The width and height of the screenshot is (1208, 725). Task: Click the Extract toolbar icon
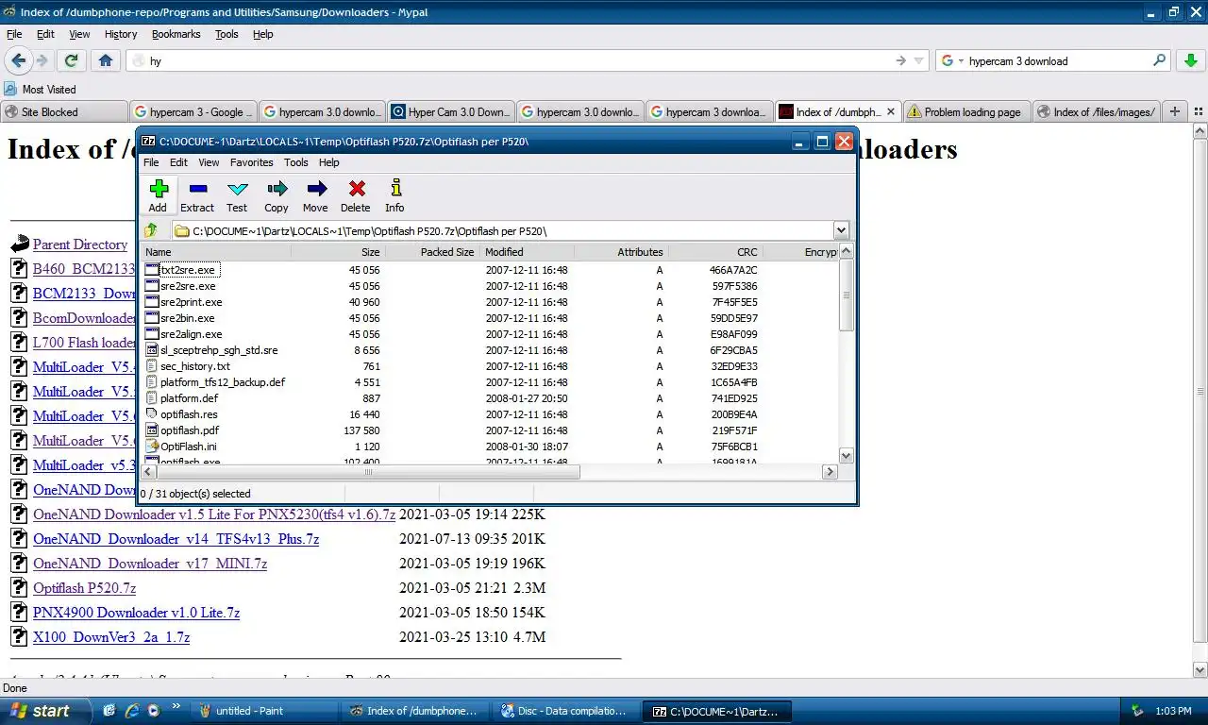197,195
